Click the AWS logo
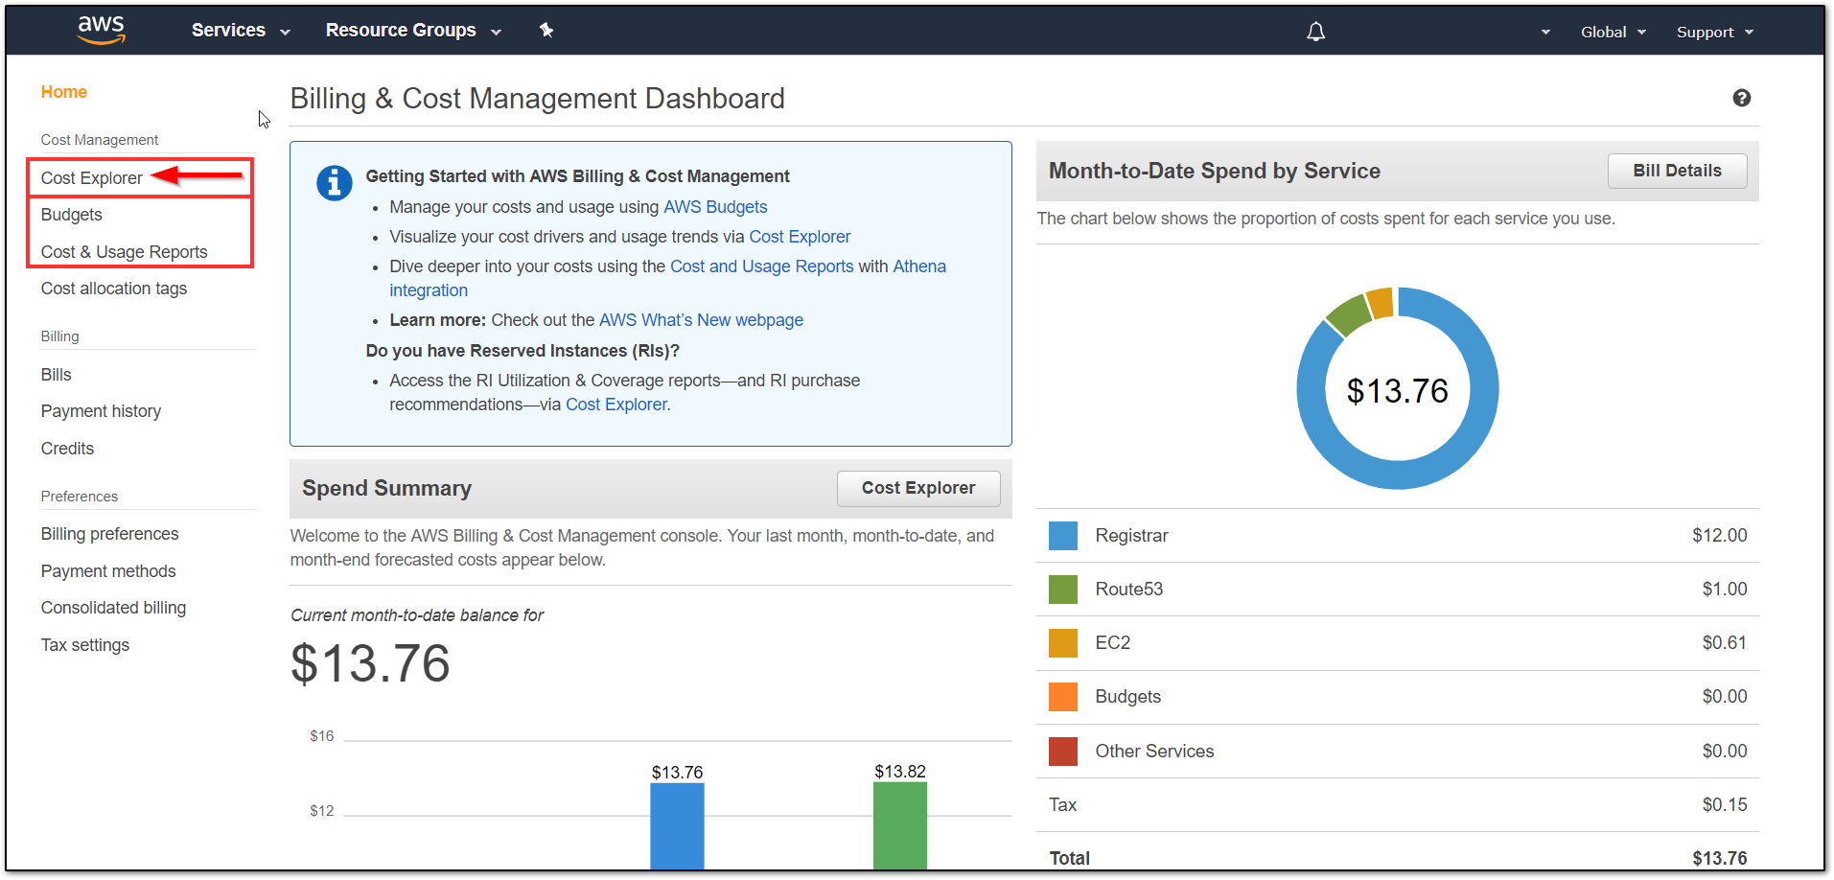 (102, 31)
